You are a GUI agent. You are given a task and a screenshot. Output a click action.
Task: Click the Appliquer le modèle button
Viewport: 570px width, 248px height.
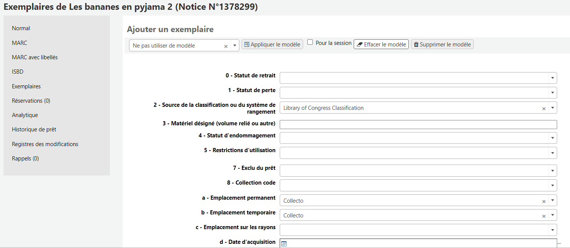pyautogui.click(x=272, y=45)
